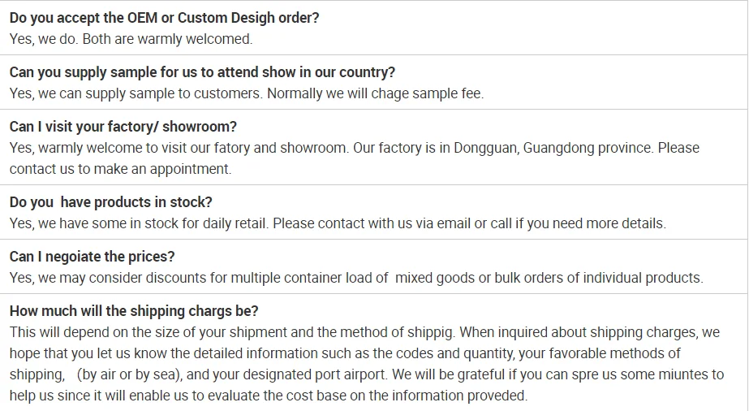Screen dimensions: 749x411
Task: Select the question about negotiating prices
Action: coord(92,257)
